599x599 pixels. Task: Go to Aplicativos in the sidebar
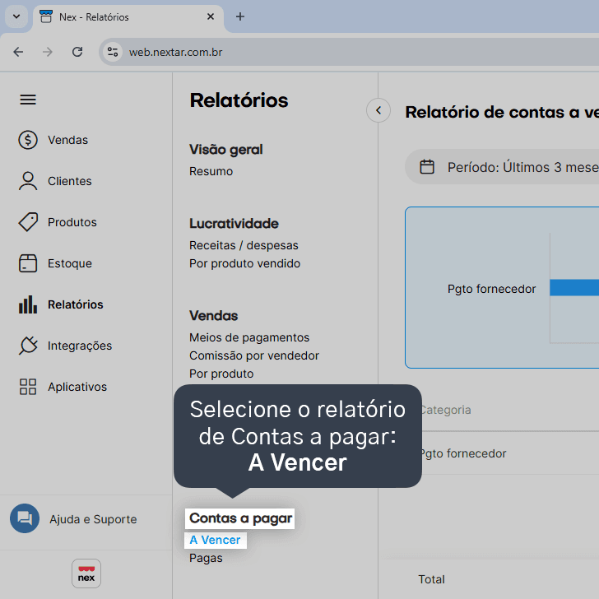tap(77, 387)
